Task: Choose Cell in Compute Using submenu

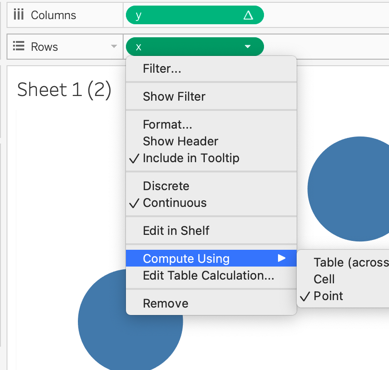Action: (x=324, y=279)
